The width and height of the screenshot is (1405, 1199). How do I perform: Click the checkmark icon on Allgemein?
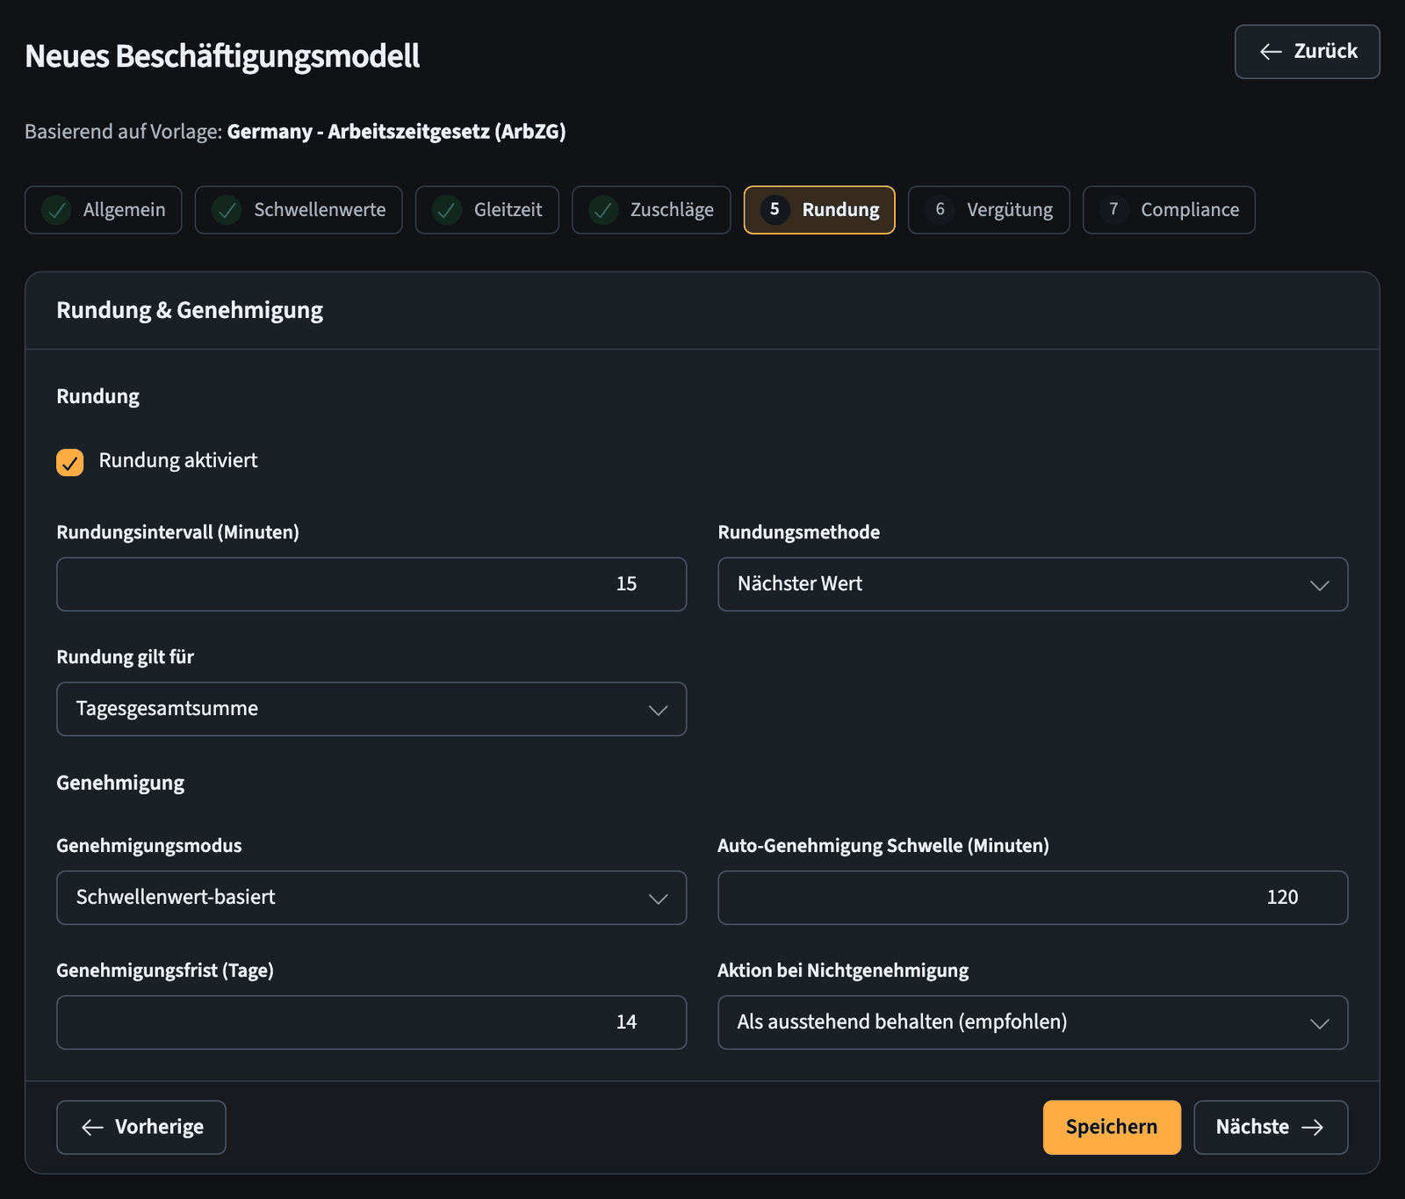pyautogui.click(x=57, y=210)
